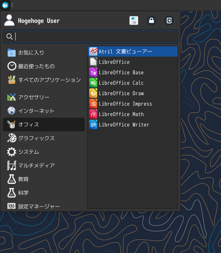Focus the application search field
This screenshot has height=253, width=221.
90,37
